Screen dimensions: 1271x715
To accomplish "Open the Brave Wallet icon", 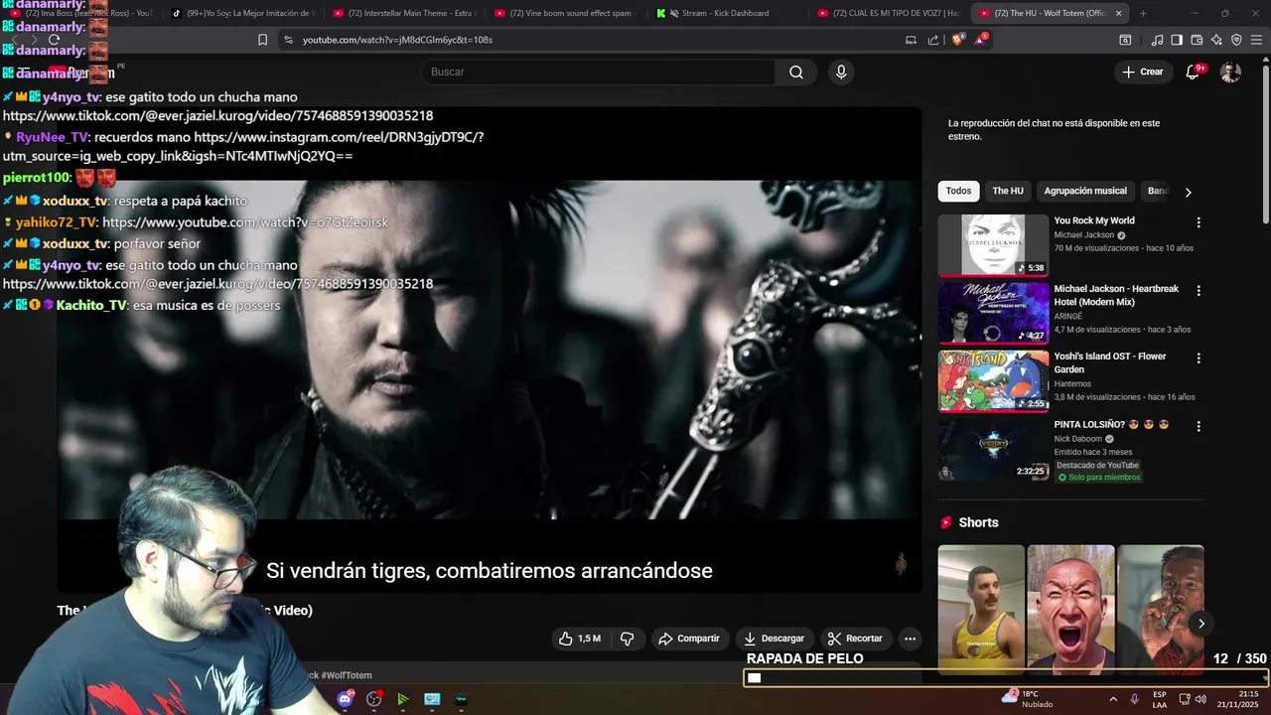I will 1197,40.
